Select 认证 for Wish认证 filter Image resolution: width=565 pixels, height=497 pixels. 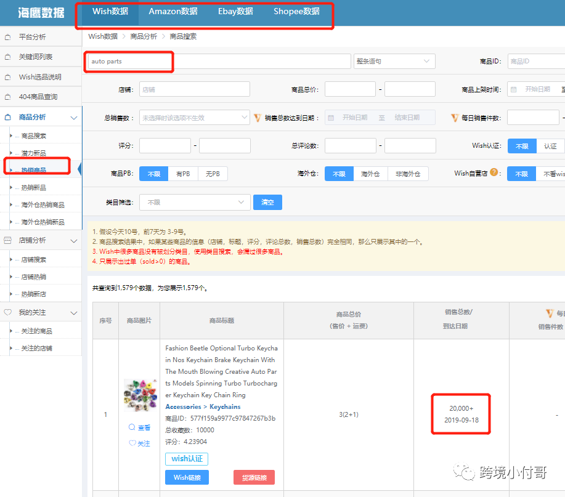coord(550,146)
